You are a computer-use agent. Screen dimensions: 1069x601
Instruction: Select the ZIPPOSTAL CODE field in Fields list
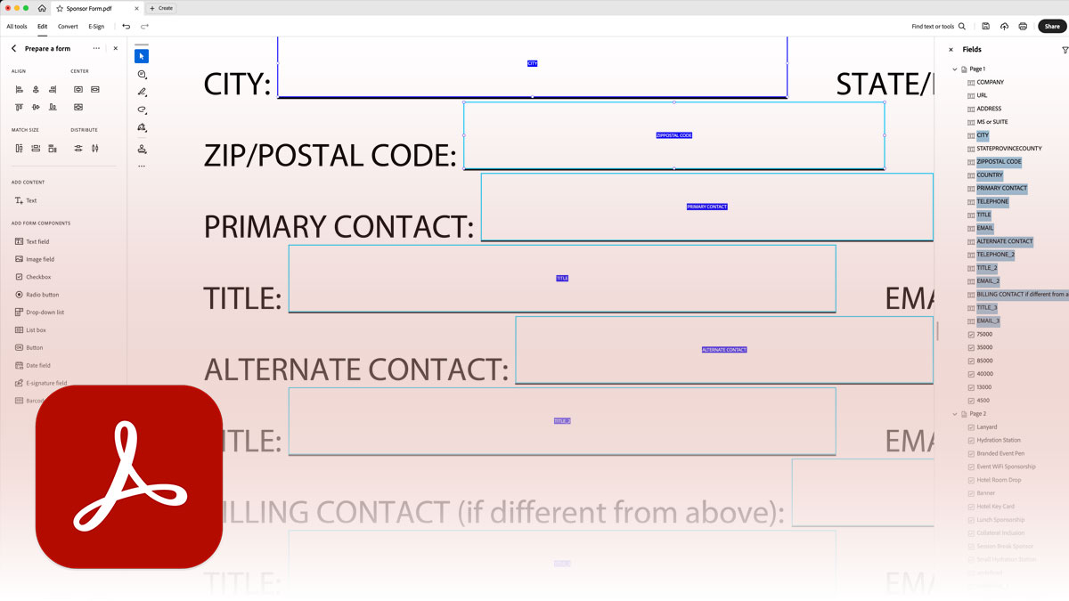click(x=998, y=161)
